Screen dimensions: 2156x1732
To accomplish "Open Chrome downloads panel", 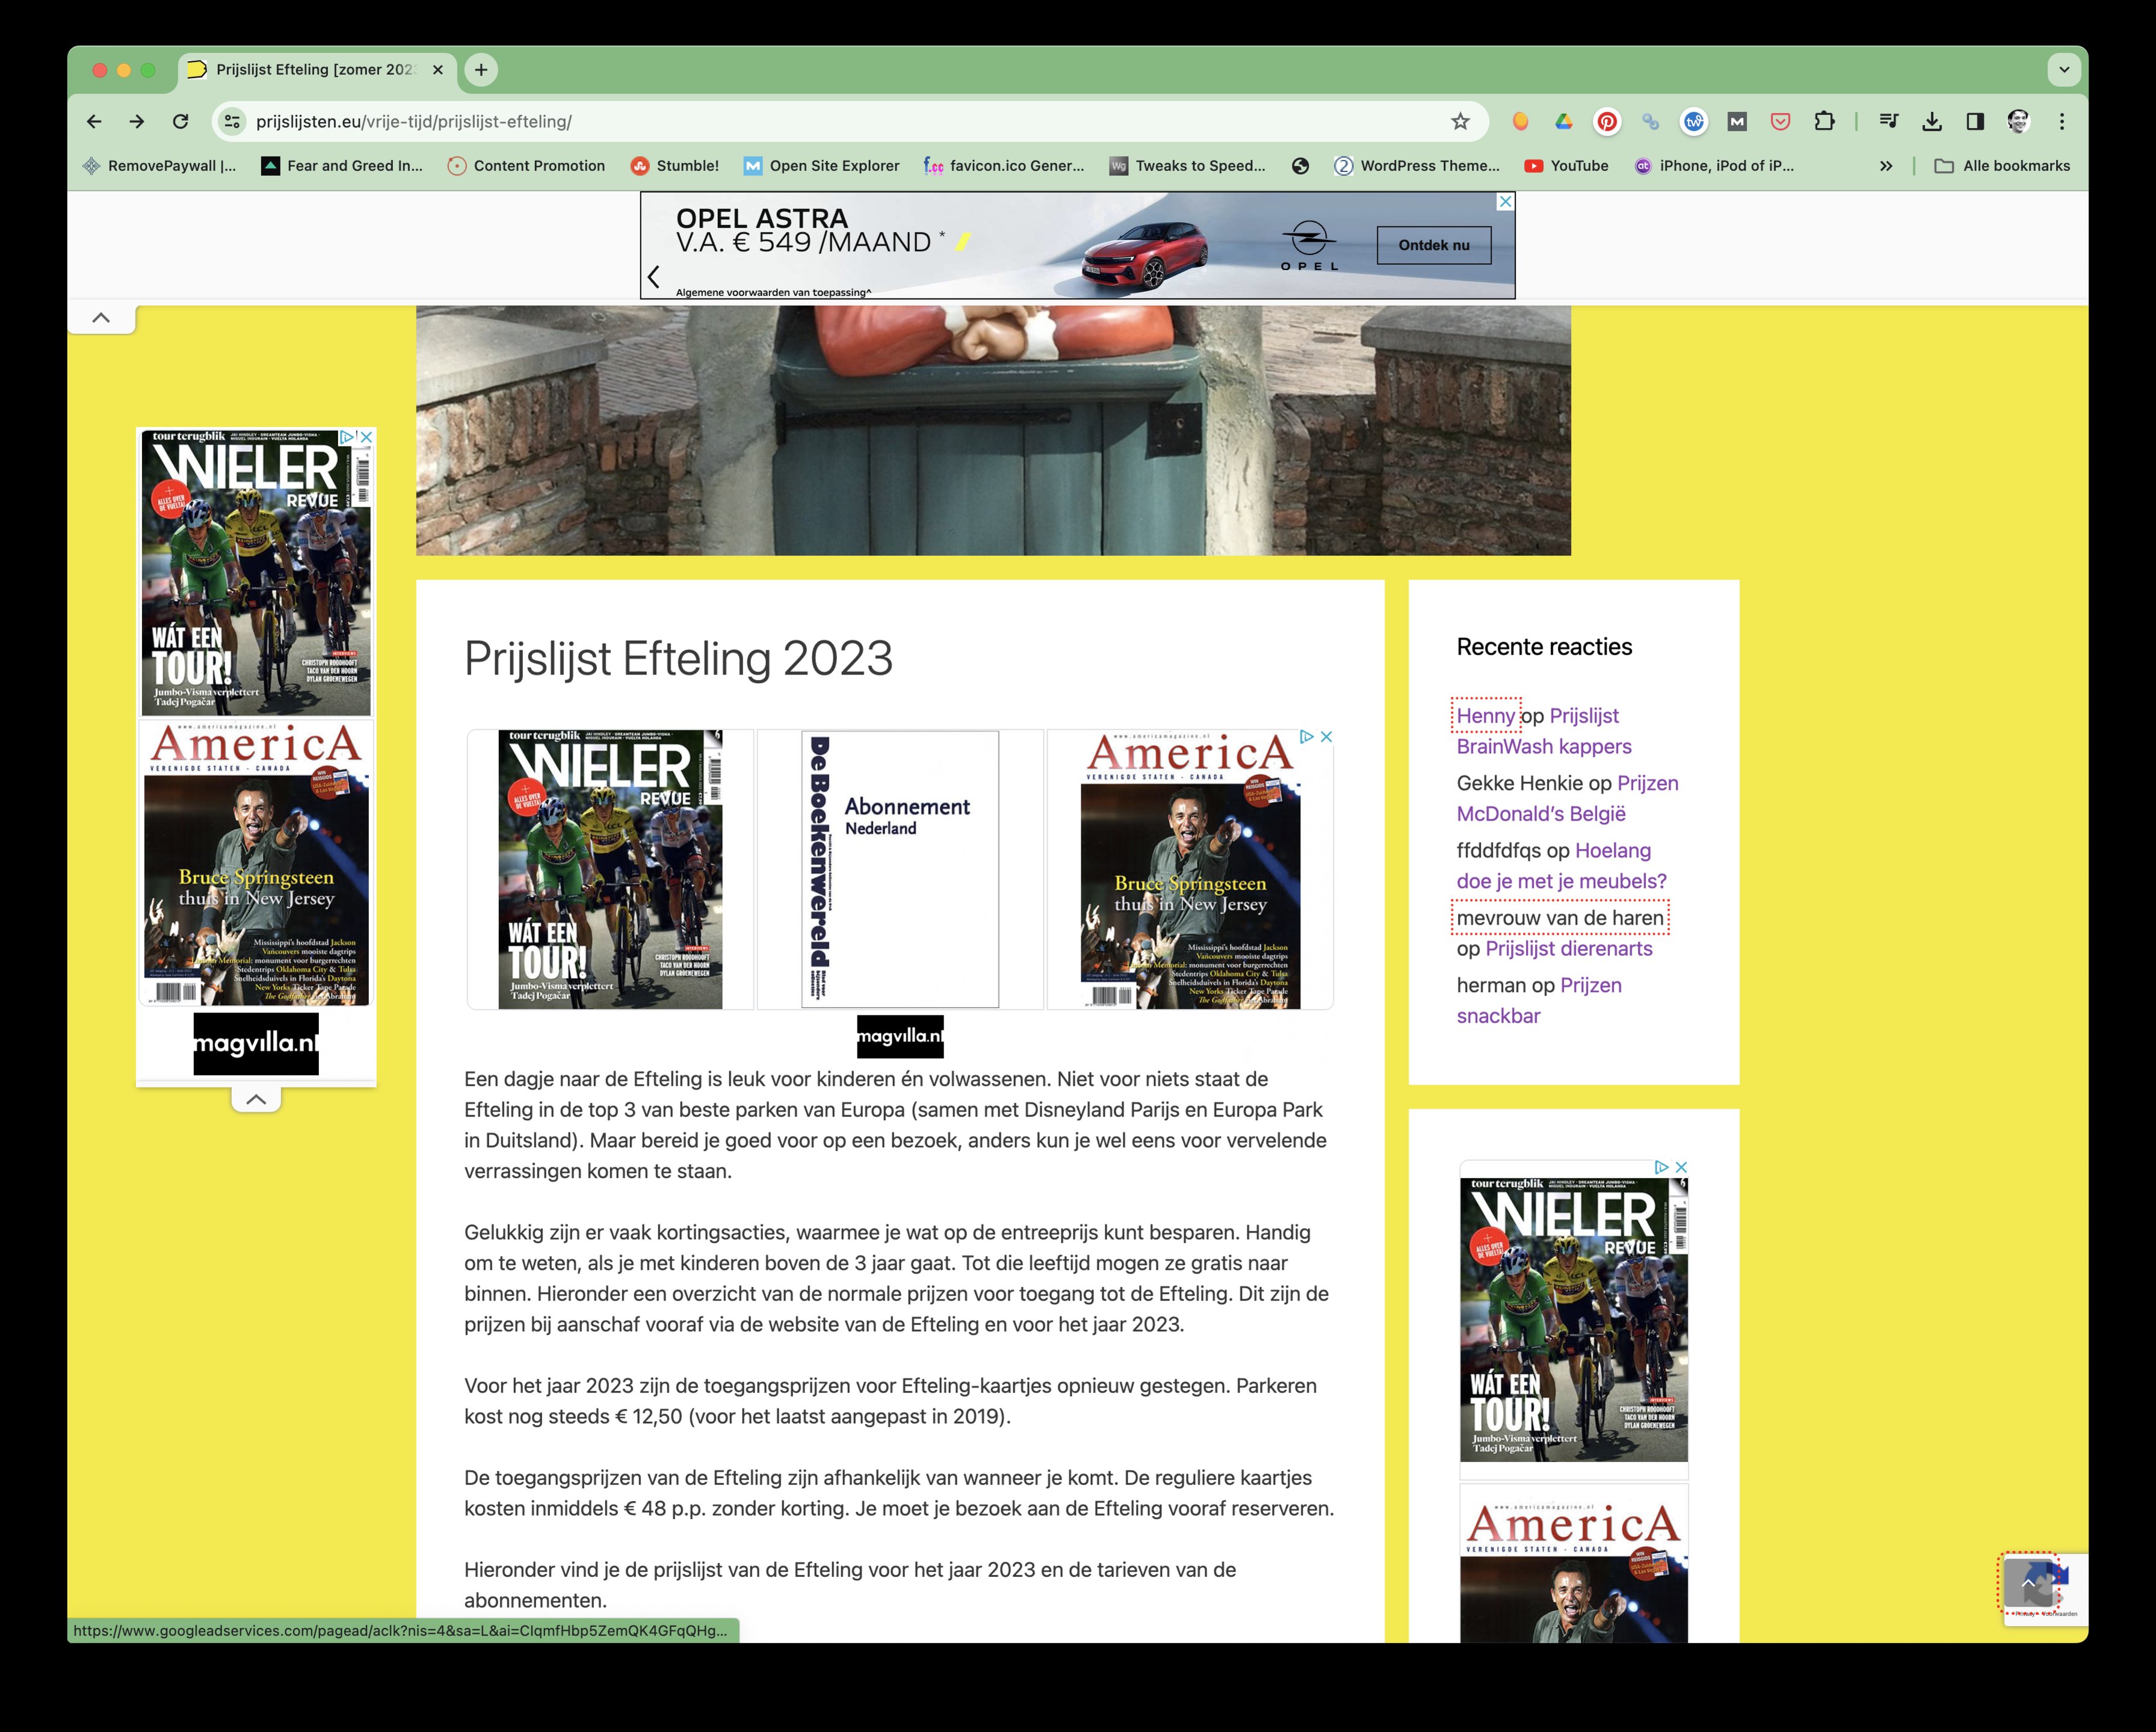I will click(1932, 122).
